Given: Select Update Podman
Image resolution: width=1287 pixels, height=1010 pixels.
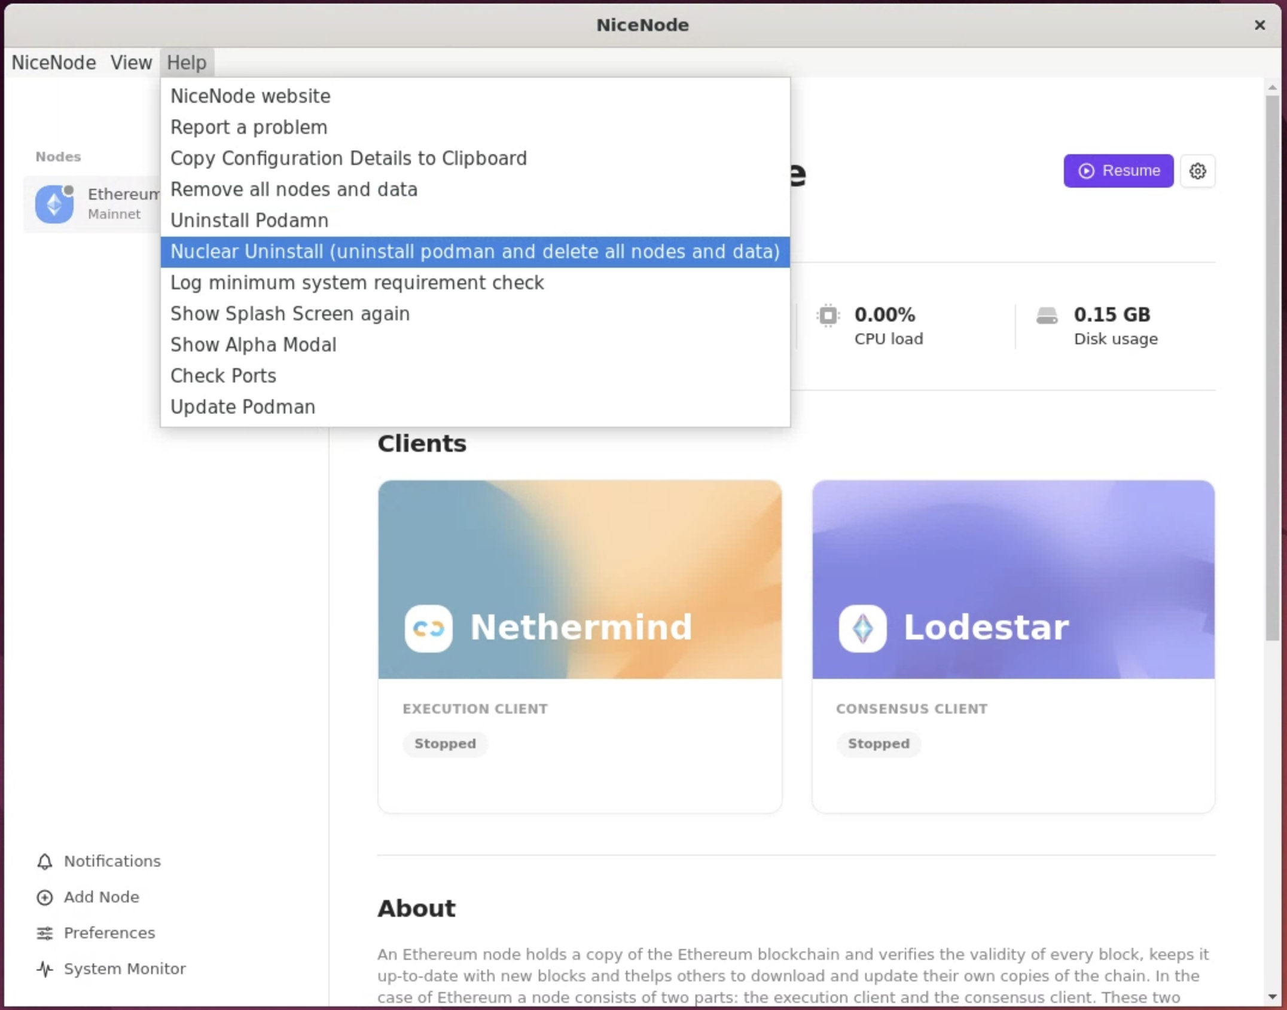Looking at the screenshot, I should point(475,407).
